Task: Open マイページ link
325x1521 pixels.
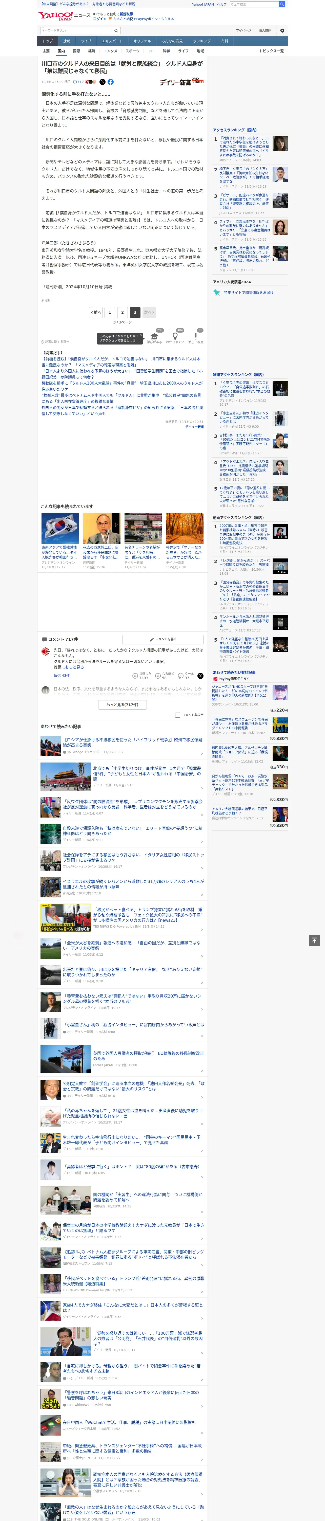Action: click(x=243, y=31)
